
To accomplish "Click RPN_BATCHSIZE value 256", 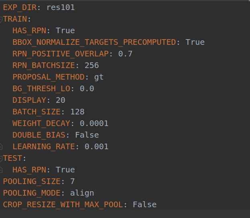I will (92, 66).
